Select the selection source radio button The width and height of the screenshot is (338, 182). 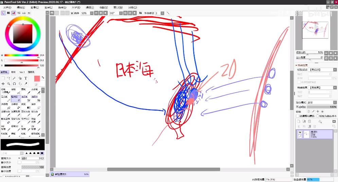click(x=317, y=116)
